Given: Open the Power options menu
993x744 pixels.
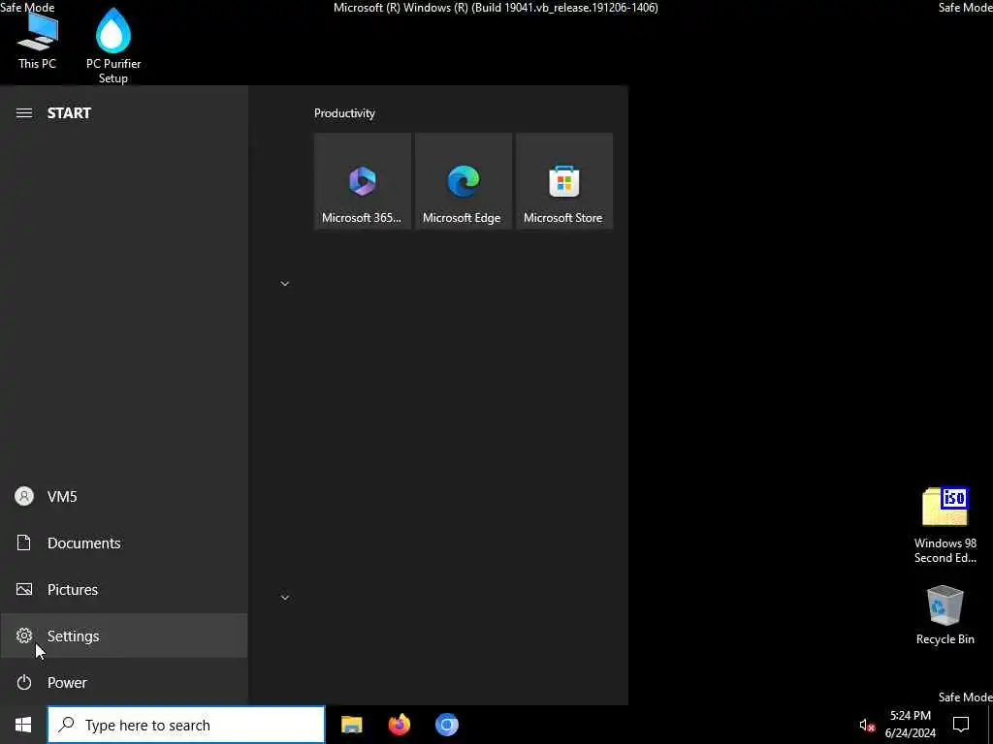Looking at the screenshot, I should (x=123, y=683).
